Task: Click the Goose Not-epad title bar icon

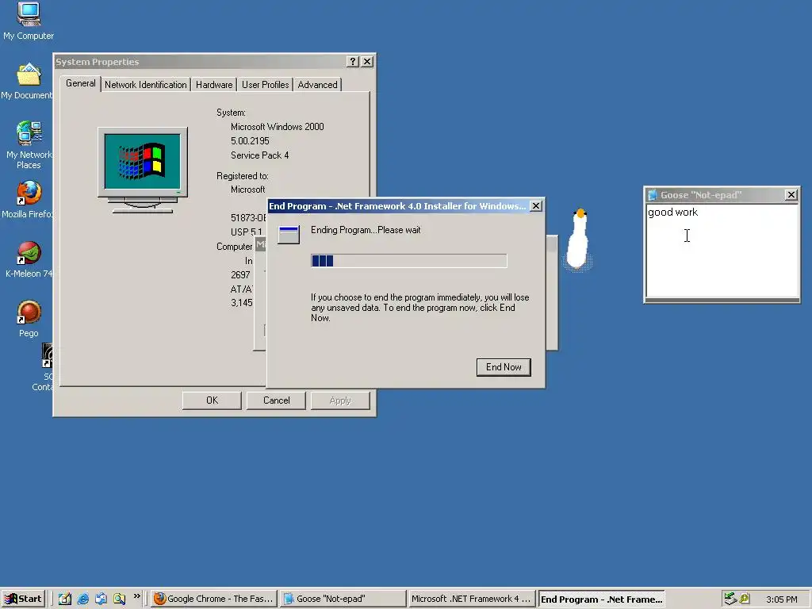Action: 653,195
